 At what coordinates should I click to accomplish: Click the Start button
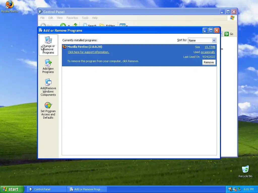tap(12, 189)
